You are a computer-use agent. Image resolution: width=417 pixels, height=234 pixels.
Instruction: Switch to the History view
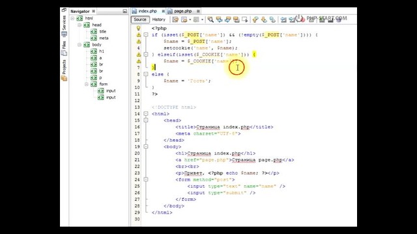coord(159,19)
